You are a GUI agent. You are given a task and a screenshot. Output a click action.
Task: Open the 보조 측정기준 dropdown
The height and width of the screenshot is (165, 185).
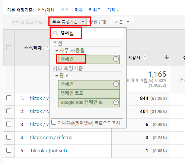tap(68, 22)
